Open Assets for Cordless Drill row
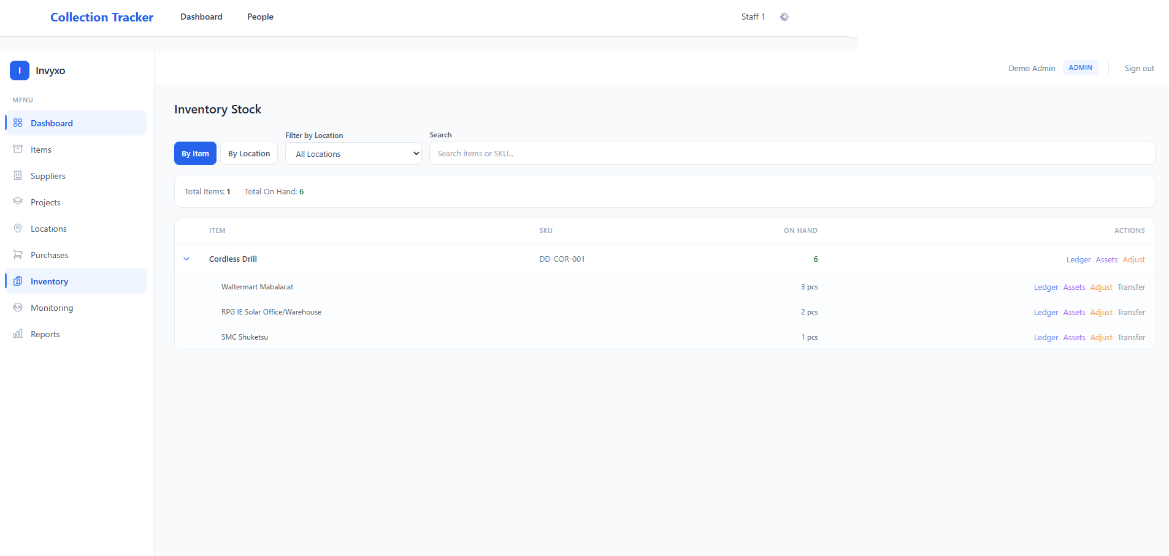The image size is (1169, 556). click(x=1106, y=259)
